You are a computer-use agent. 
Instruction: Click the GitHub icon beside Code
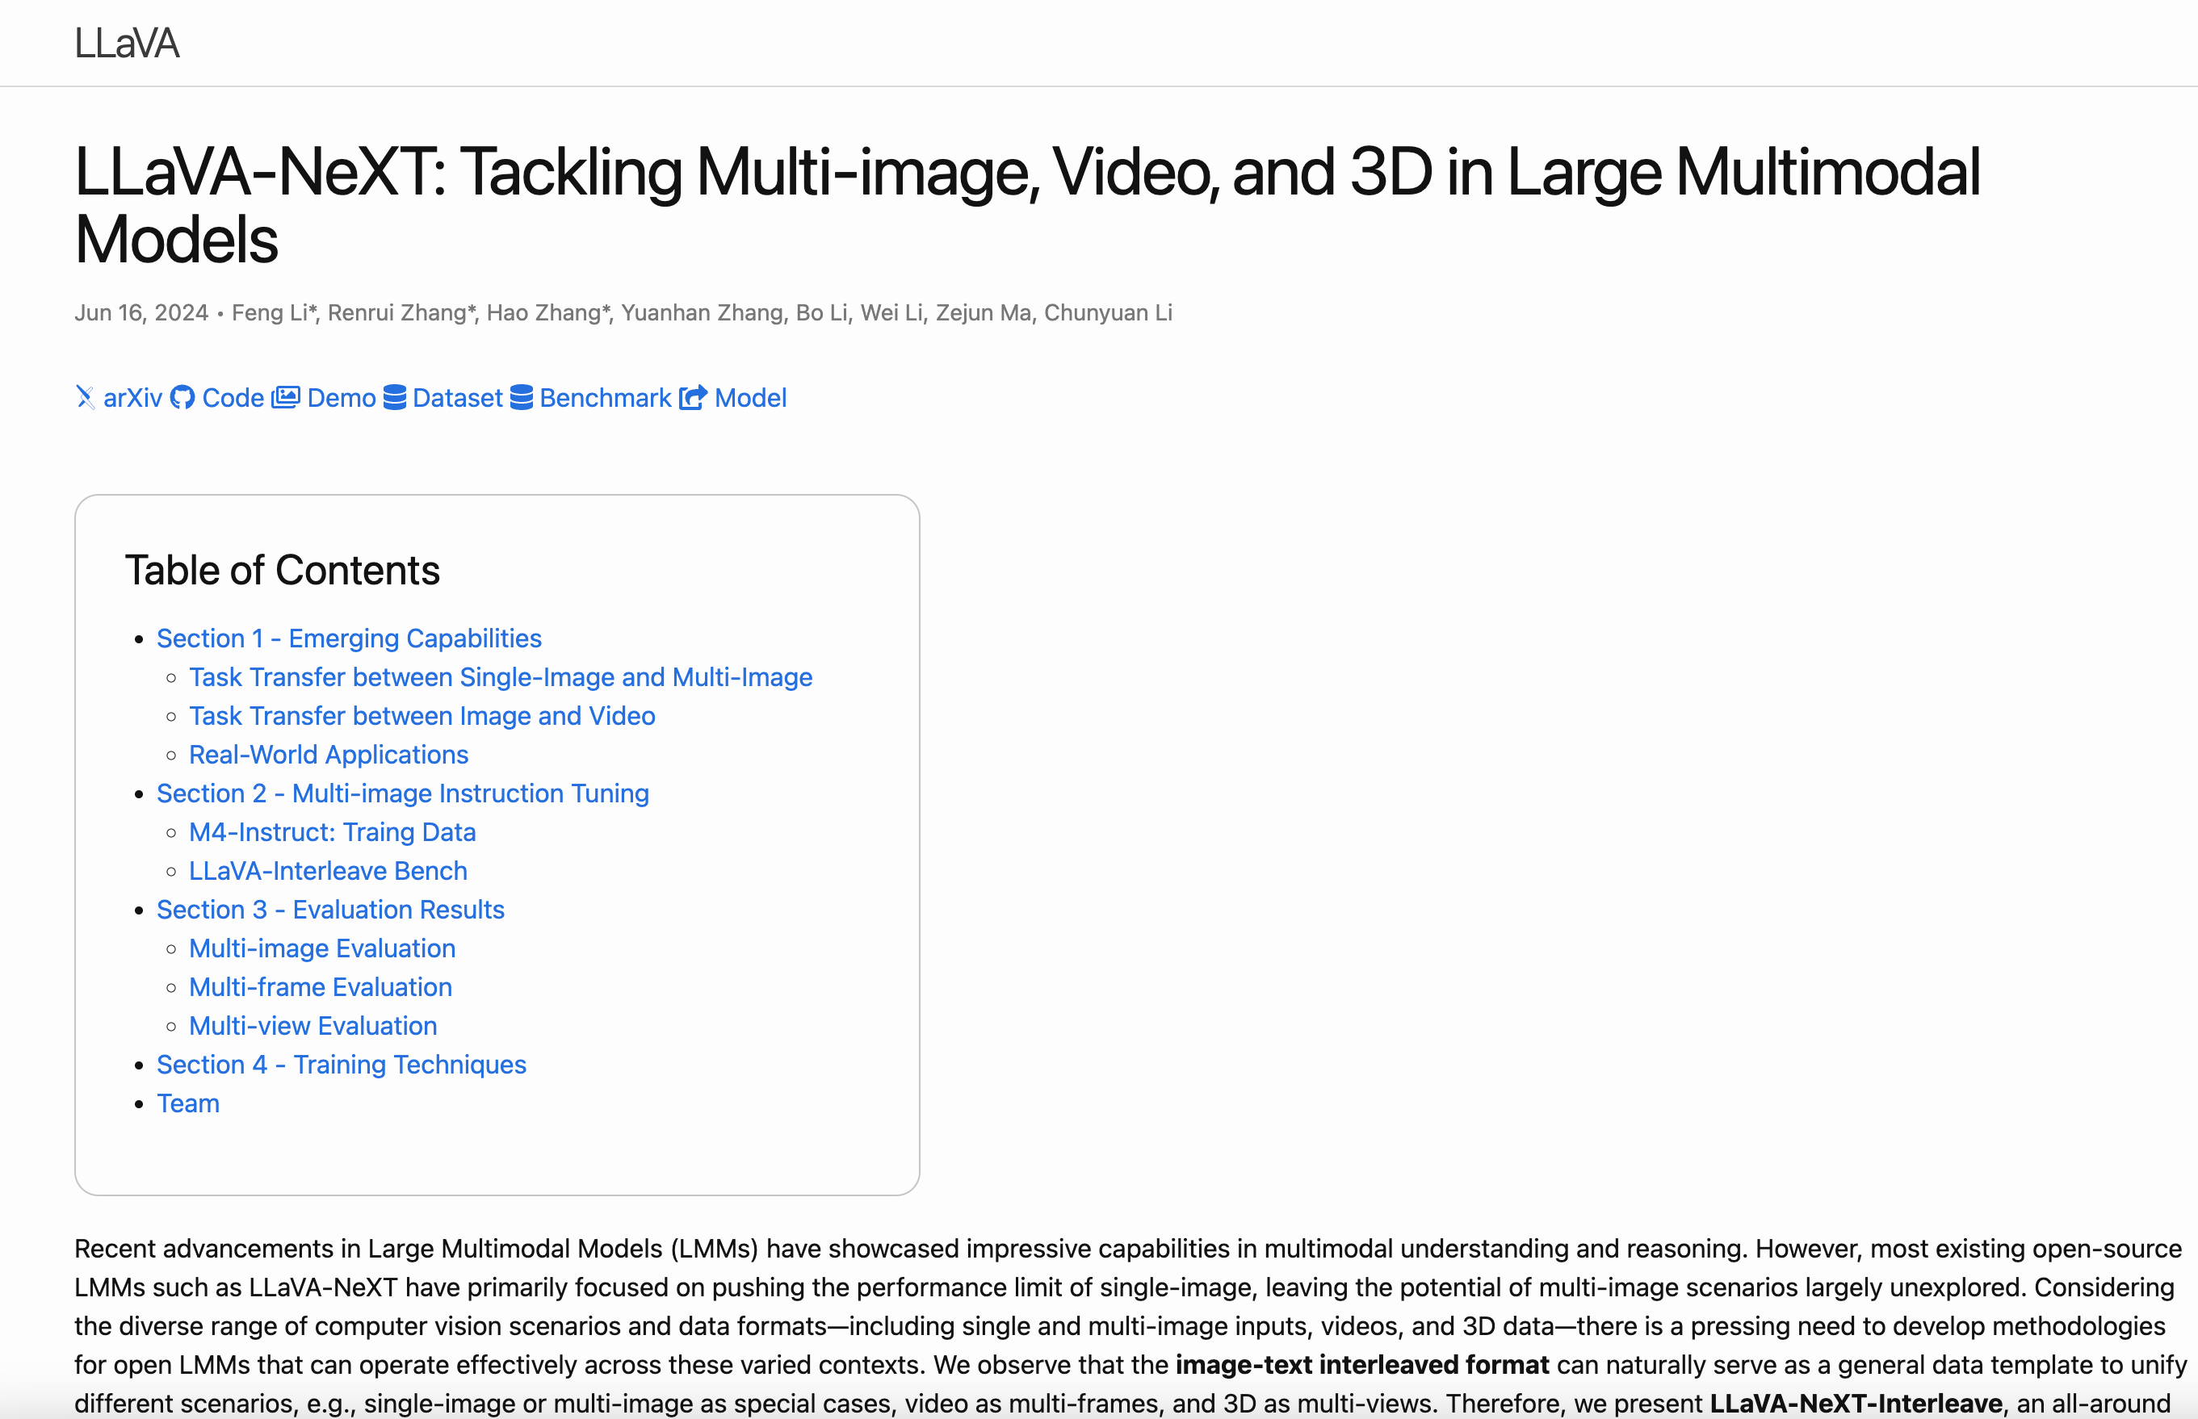pyautogui.click(x=182, y=397)
